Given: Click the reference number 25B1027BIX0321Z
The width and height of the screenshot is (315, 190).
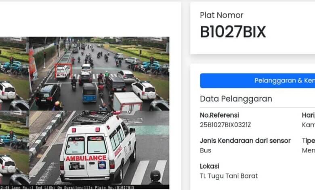Looking at the screenshot, I should (x=225, y=125).
